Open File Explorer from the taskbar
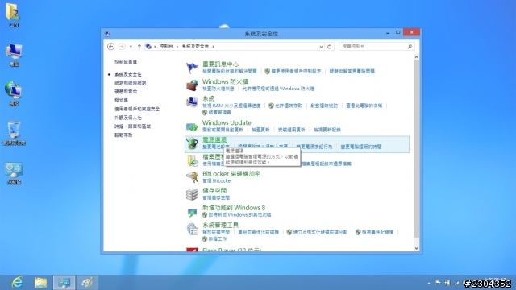Screen dimensions: 516x290 (41, 283)
